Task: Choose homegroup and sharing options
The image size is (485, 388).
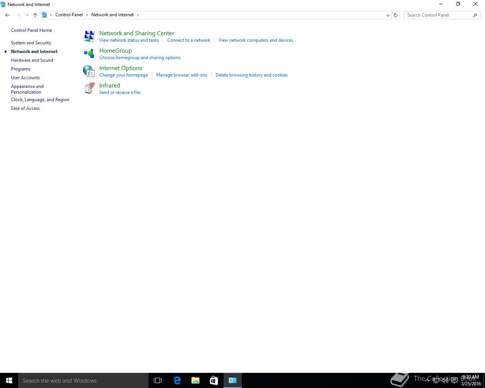Action: 140,58
